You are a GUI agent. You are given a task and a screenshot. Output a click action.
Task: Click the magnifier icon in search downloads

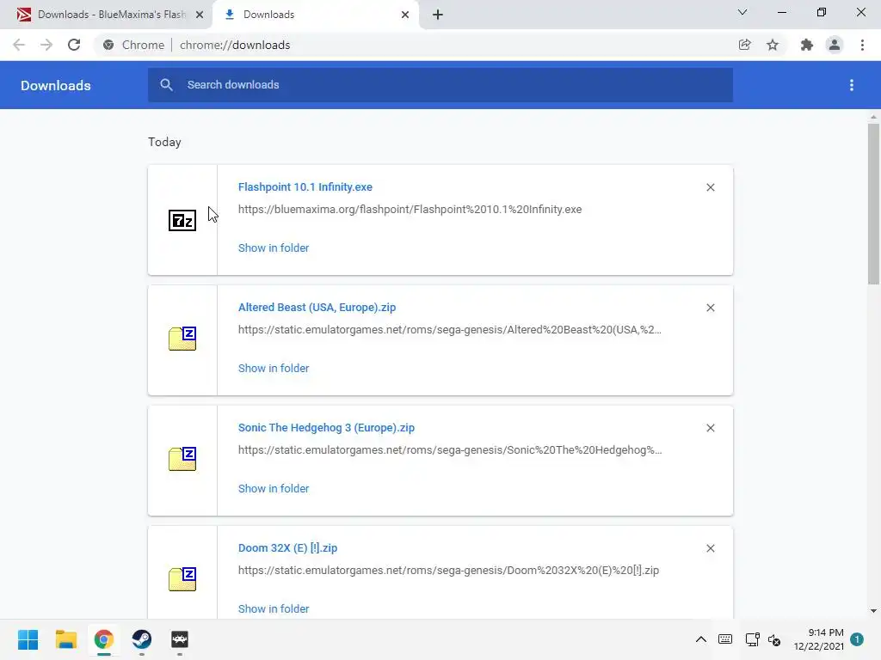coord(166,85)
